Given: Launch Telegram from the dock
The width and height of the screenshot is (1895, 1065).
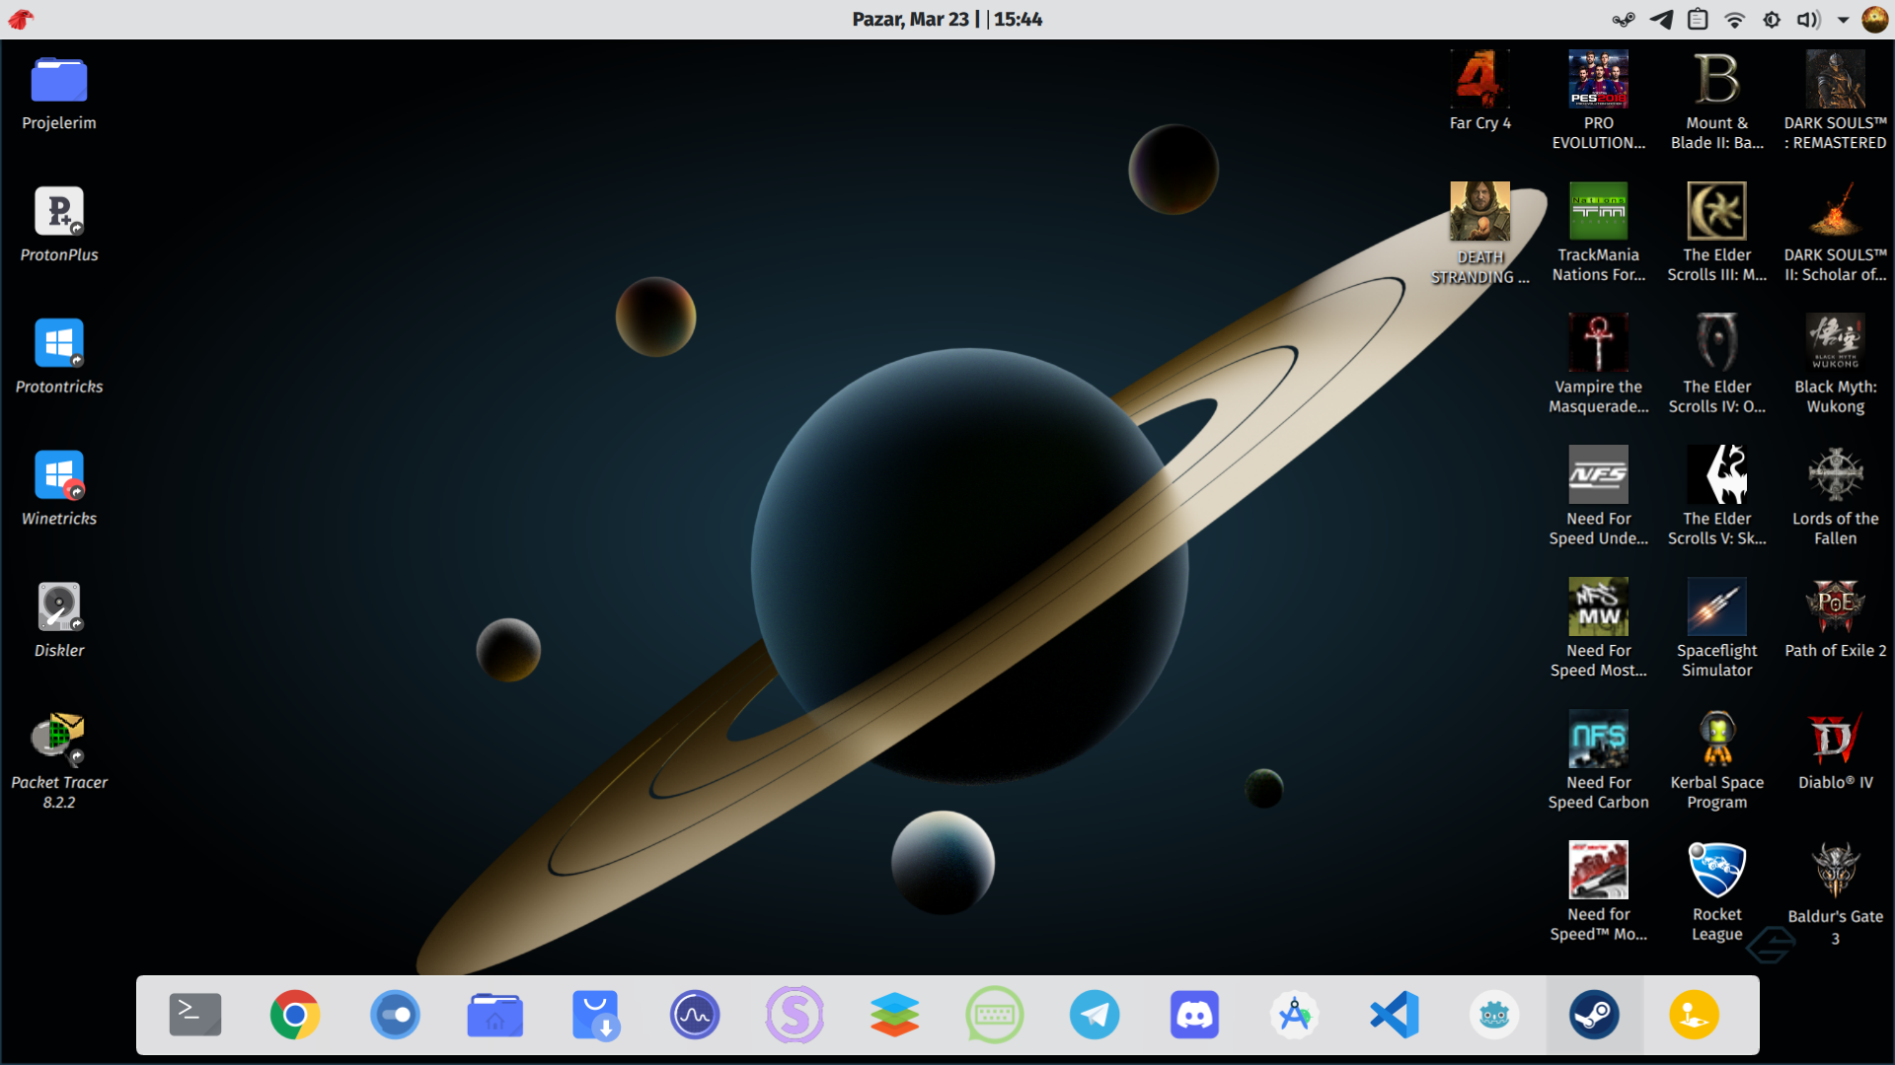Looking at the screenshot, I should (1095, 1015).
